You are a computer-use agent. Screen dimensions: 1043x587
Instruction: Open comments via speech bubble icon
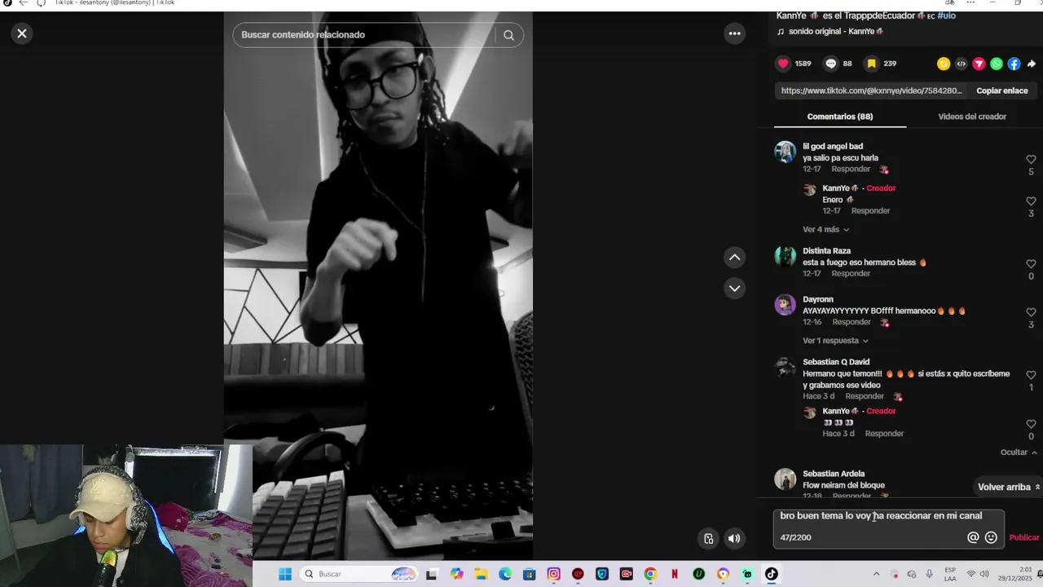click(830, 64)
